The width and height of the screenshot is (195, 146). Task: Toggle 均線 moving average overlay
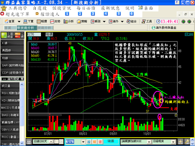pyautogui.click(x=12, y=58)
